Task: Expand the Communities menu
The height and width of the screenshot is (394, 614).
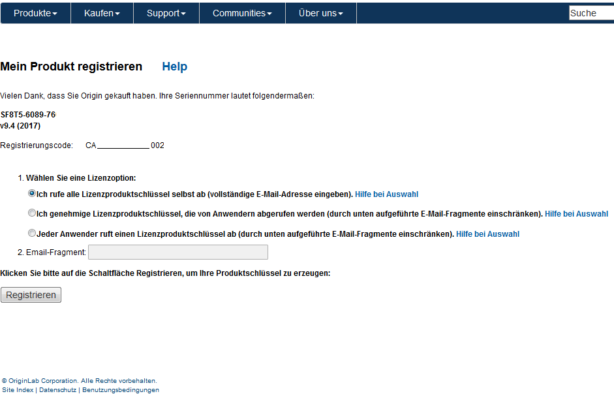Action: click(x=242, y=13)
